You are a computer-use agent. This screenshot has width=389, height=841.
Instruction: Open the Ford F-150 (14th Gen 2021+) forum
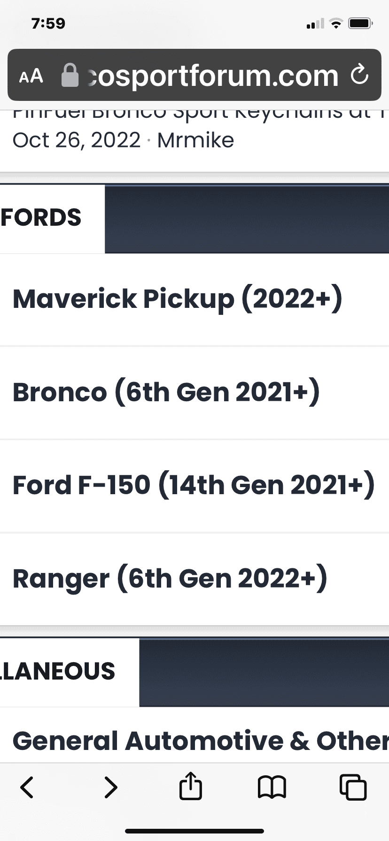coord(194,485)
